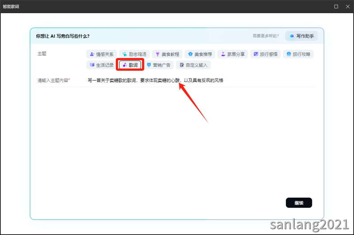Close the 智能歌词 window
This screenshot has width=354, height=235.
pyautogui.click(x=348, y=7)
